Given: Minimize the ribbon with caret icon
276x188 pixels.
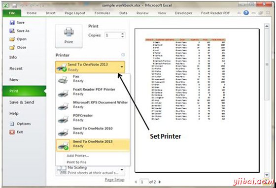Looking at the screenshot, I should (x=239, y=13).
